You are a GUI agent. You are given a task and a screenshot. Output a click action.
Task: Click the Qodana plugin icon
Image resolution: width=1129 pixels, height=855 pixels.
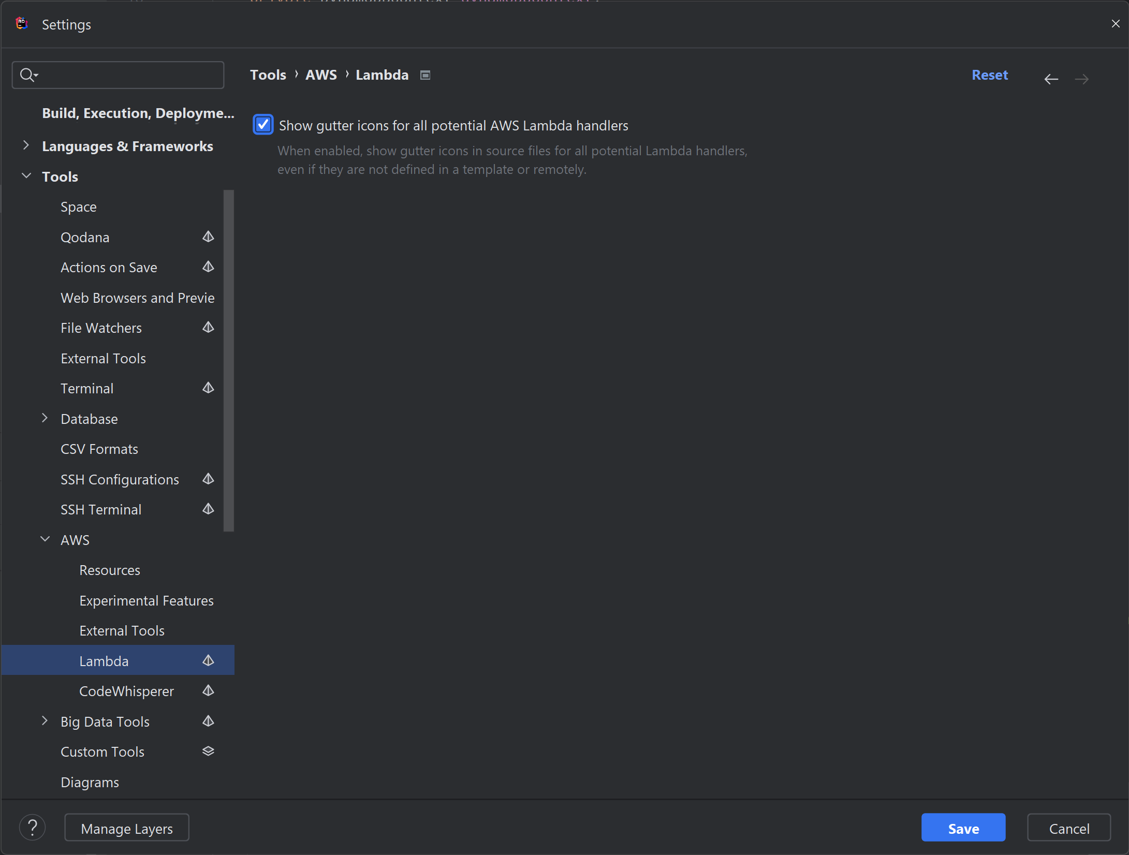(208, 237)
